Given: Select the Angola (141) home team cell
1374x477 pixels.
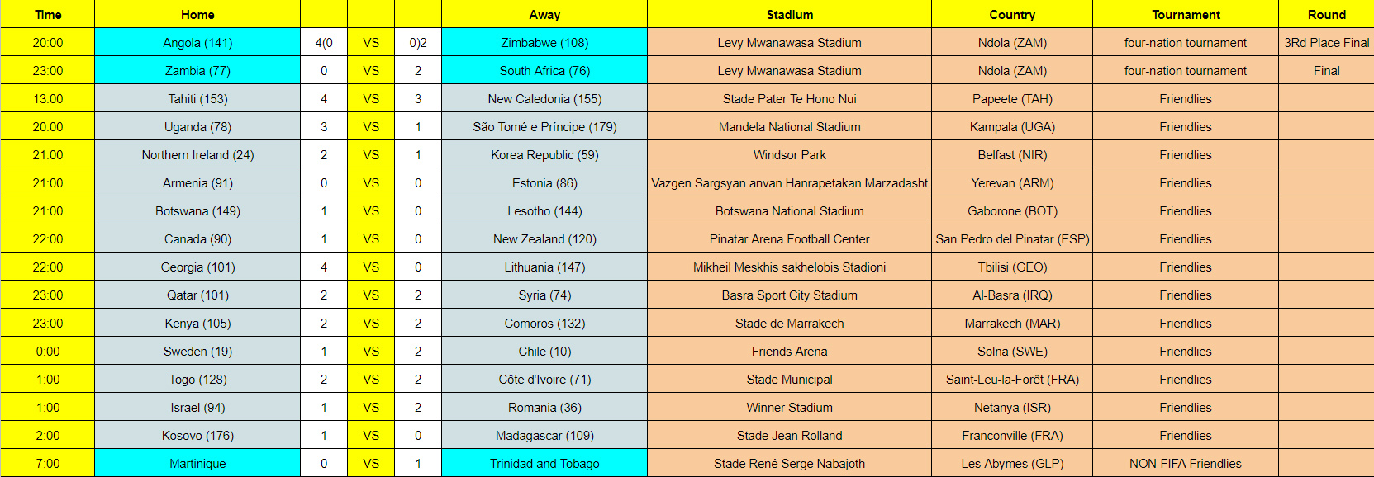Looking at the screenshot, I should (x=197, y=43).
